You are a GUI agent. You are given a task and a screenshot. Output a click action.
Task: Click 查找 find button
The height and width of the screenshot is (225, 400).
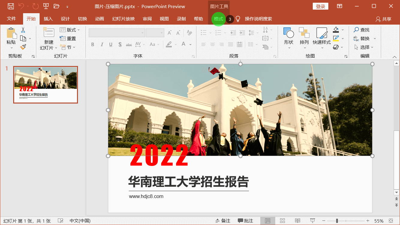click(361, 30)
